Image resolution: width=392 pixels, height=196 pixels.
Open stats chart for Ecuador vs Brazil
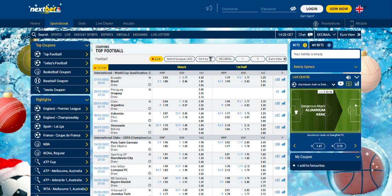[283, 79]
